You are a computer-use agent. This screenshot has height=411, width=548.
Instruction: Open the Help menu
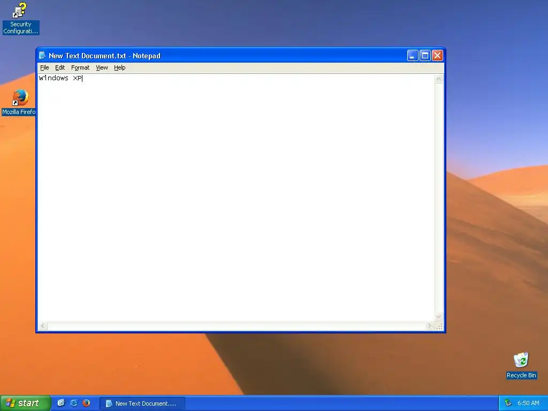coord(119,67)
